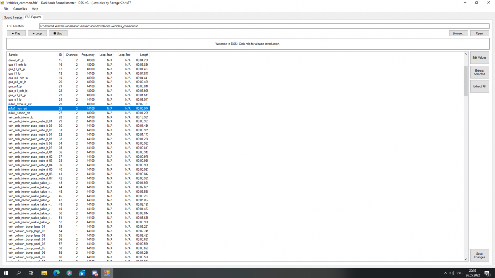This screenshot has width=495, height=278.
Task: Open File Explorer from the taskbar
Action: pos(44,273)
